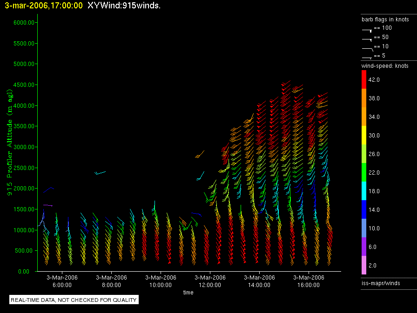Click the isolated orange barb above 12:00 column
Image resolution: width=417 pixels, height=313 pixels.
point(200,155)
